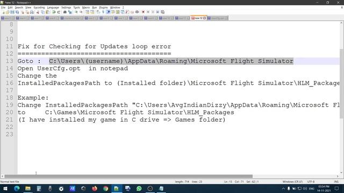Open the Edit menu
Viewport: 344px width, 193px height.
(10, 8)
